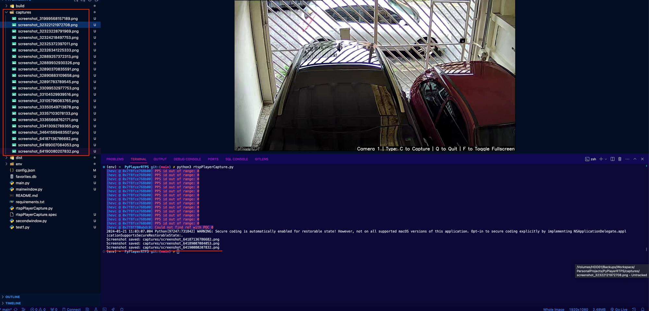The width and height of the screenshot is (649, 311).
Task: Synchronize changes with the sync icon
Action: pos(16,309)
